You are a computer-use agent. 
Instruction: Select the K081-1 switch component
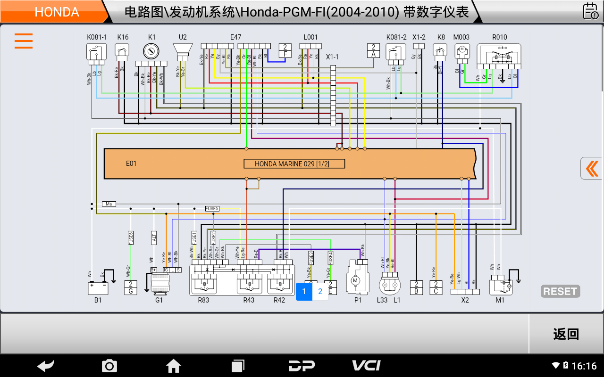(96, 53)
